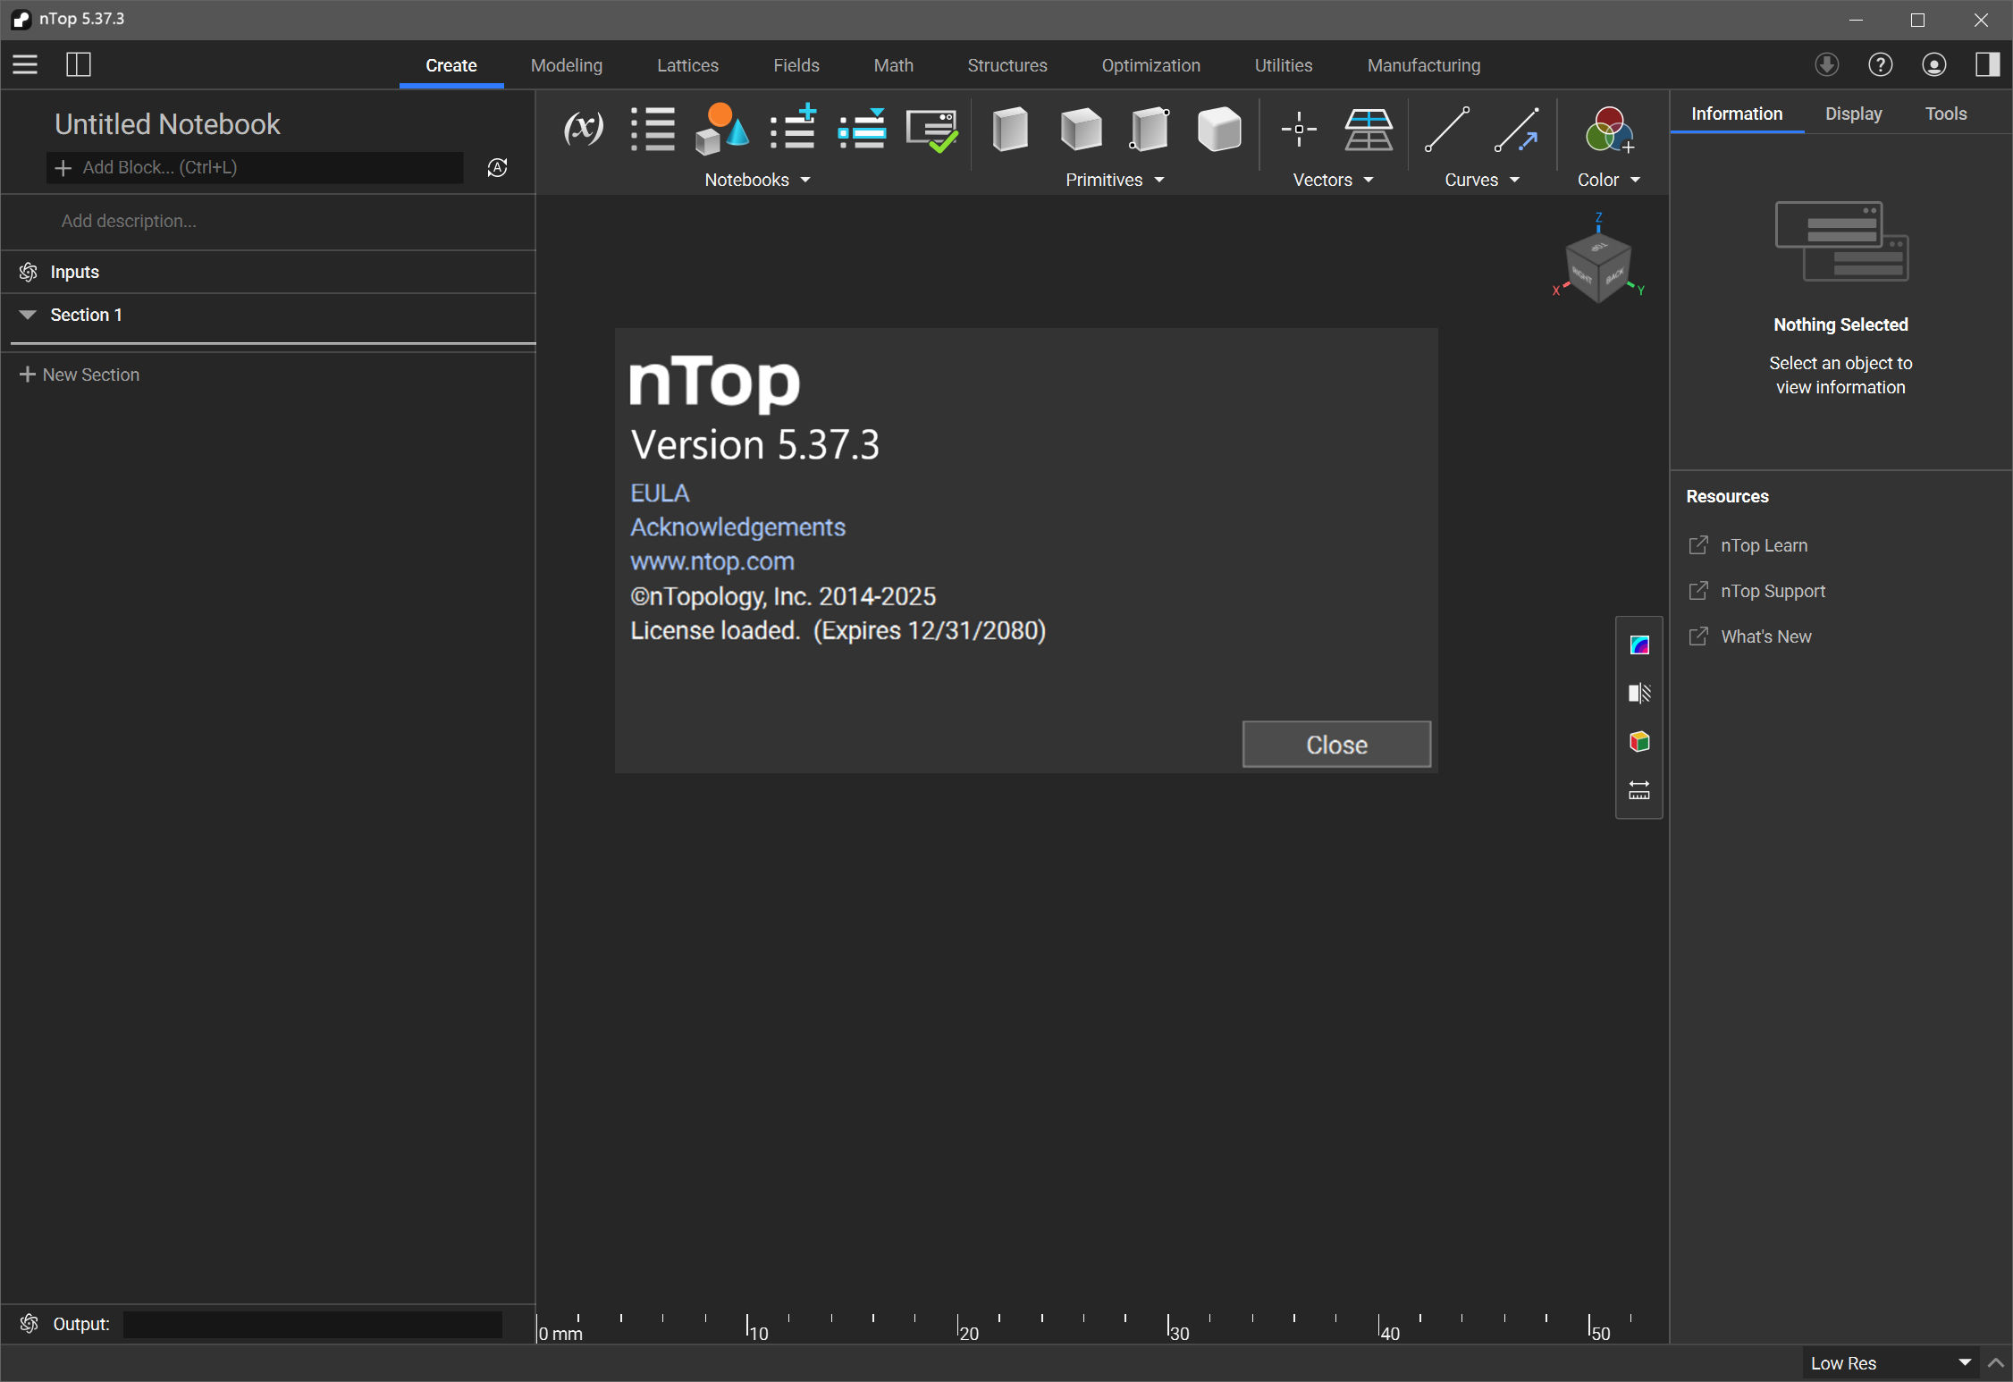This screenshot has width=2013, height=1382.
Task: Click the Point vector crosshair icon
Action: (x=1299, y=129)
